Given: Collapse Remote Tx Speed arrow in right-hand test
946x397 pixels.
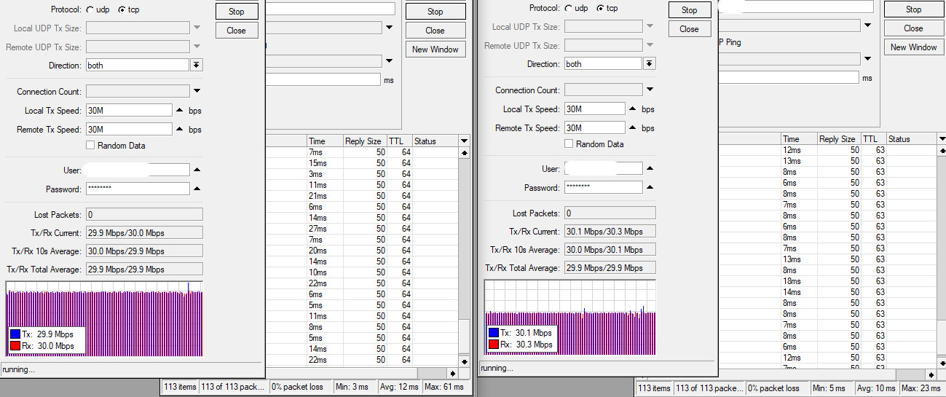Looking at the screenshot, I should pyautogui.click(x=632, y=128).
